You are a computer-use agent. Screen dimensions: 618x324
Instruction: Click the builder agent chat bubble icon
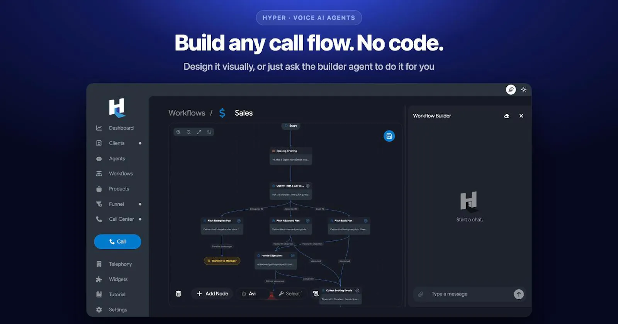(511, 90)
